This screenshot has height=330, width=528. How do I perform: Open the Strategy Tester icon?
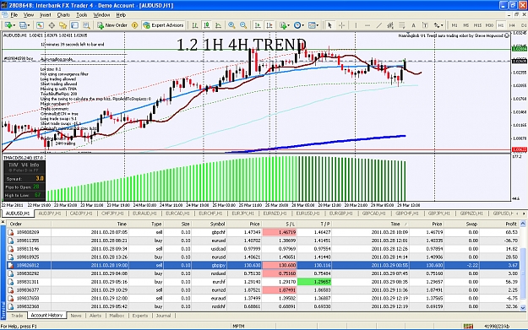point(86,25)
